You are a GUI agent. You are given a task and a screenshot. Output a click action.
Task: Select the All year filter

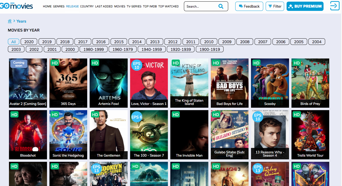(x=14, y=42)
